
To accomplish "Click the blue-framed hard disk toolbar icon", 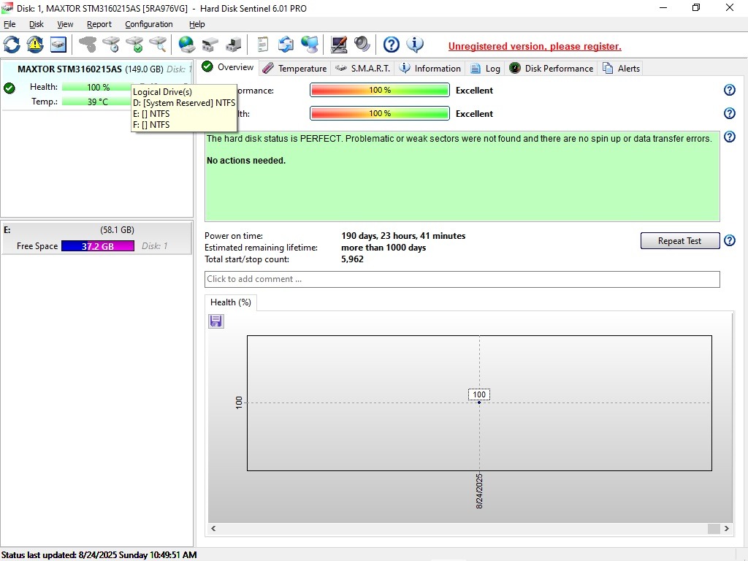I will coord(58,45).
